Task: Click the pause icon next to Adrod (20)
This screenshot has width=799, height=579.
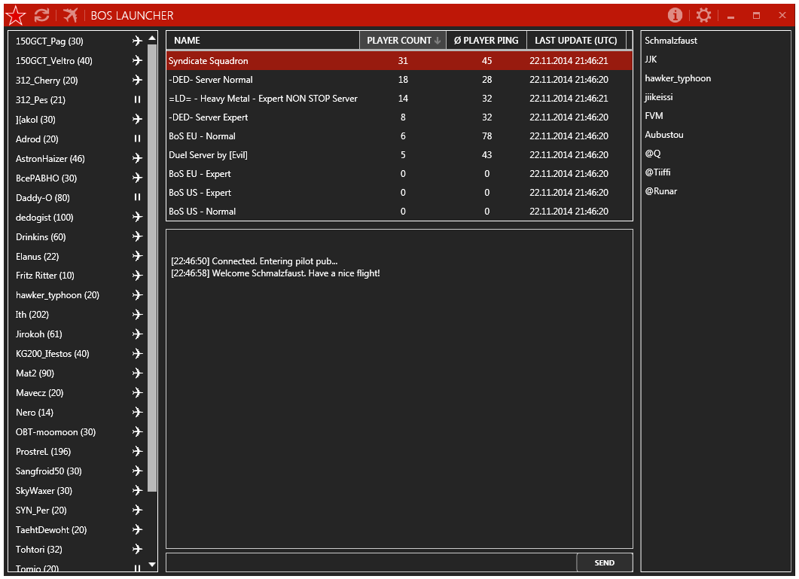Action: (137, 139)
